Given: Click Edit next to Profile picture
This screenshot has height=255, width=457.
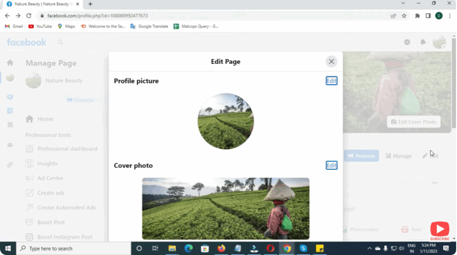Looking at the screenshot, I should coord(331,81).
